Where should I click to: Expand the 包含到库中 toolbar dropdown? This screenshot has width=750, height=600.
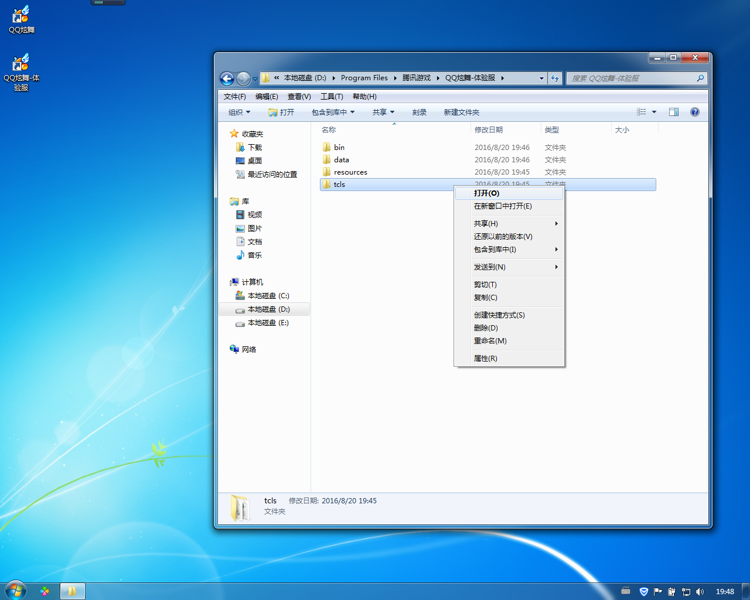(352, 112)
